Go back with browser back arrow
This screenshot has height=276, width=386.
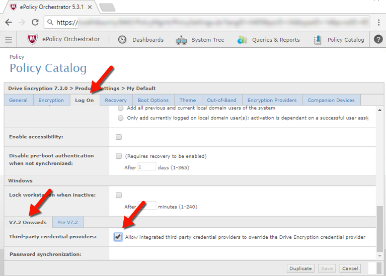9,22
